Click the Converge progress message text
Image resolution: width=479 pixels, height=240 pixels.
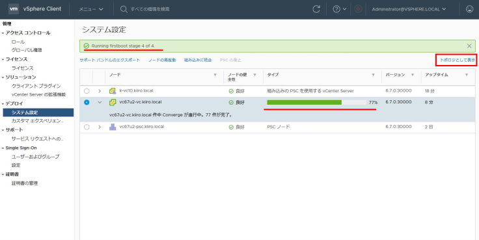pyautogui.click(x=171, y=115)
